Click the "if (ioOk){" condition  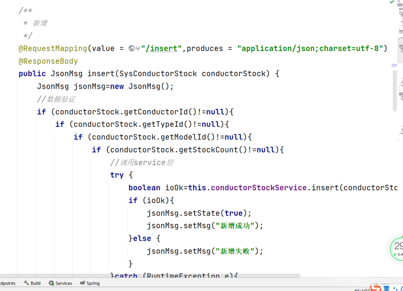pos(151,200)
